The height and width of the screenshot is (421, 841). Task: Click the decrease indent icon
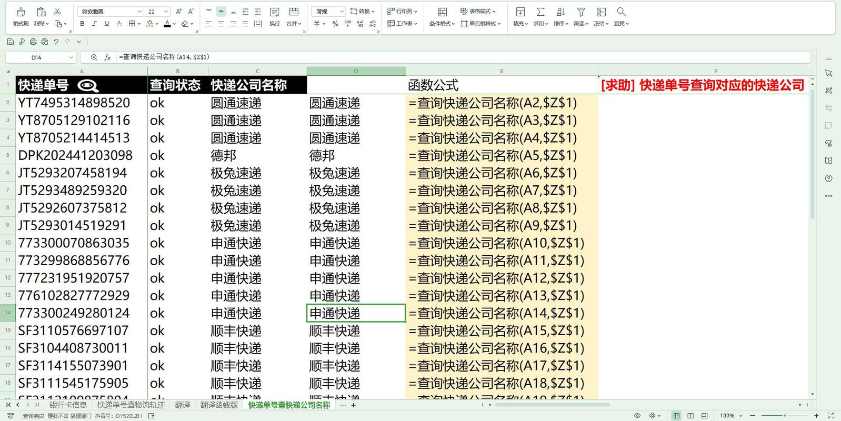pos(246,12)
